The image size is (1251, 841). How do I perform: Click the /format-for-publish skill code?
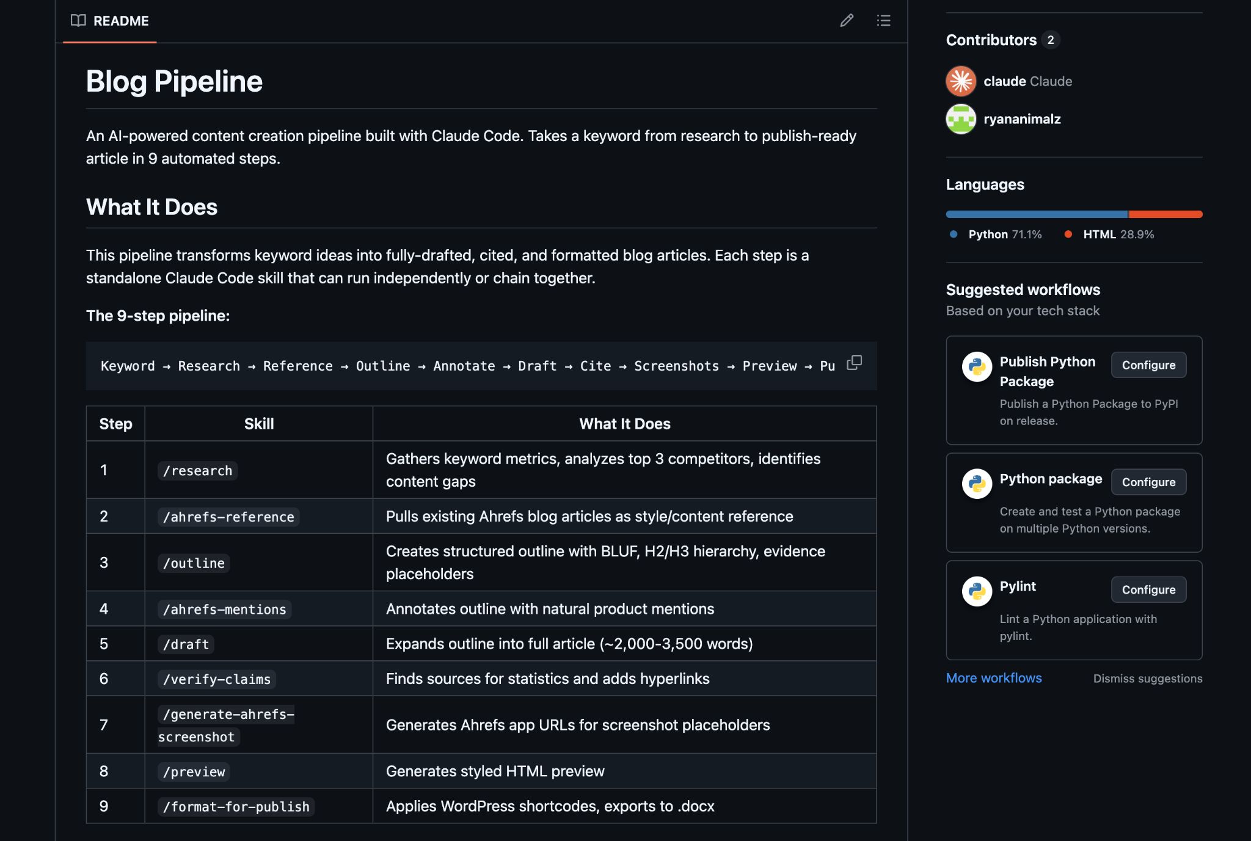[x=236, y=807]
